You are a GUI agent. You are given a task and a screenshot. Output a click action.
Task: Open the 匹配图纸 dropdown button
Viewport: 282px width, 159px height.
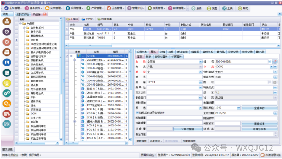pyautogui.click(x=156, y=141)
